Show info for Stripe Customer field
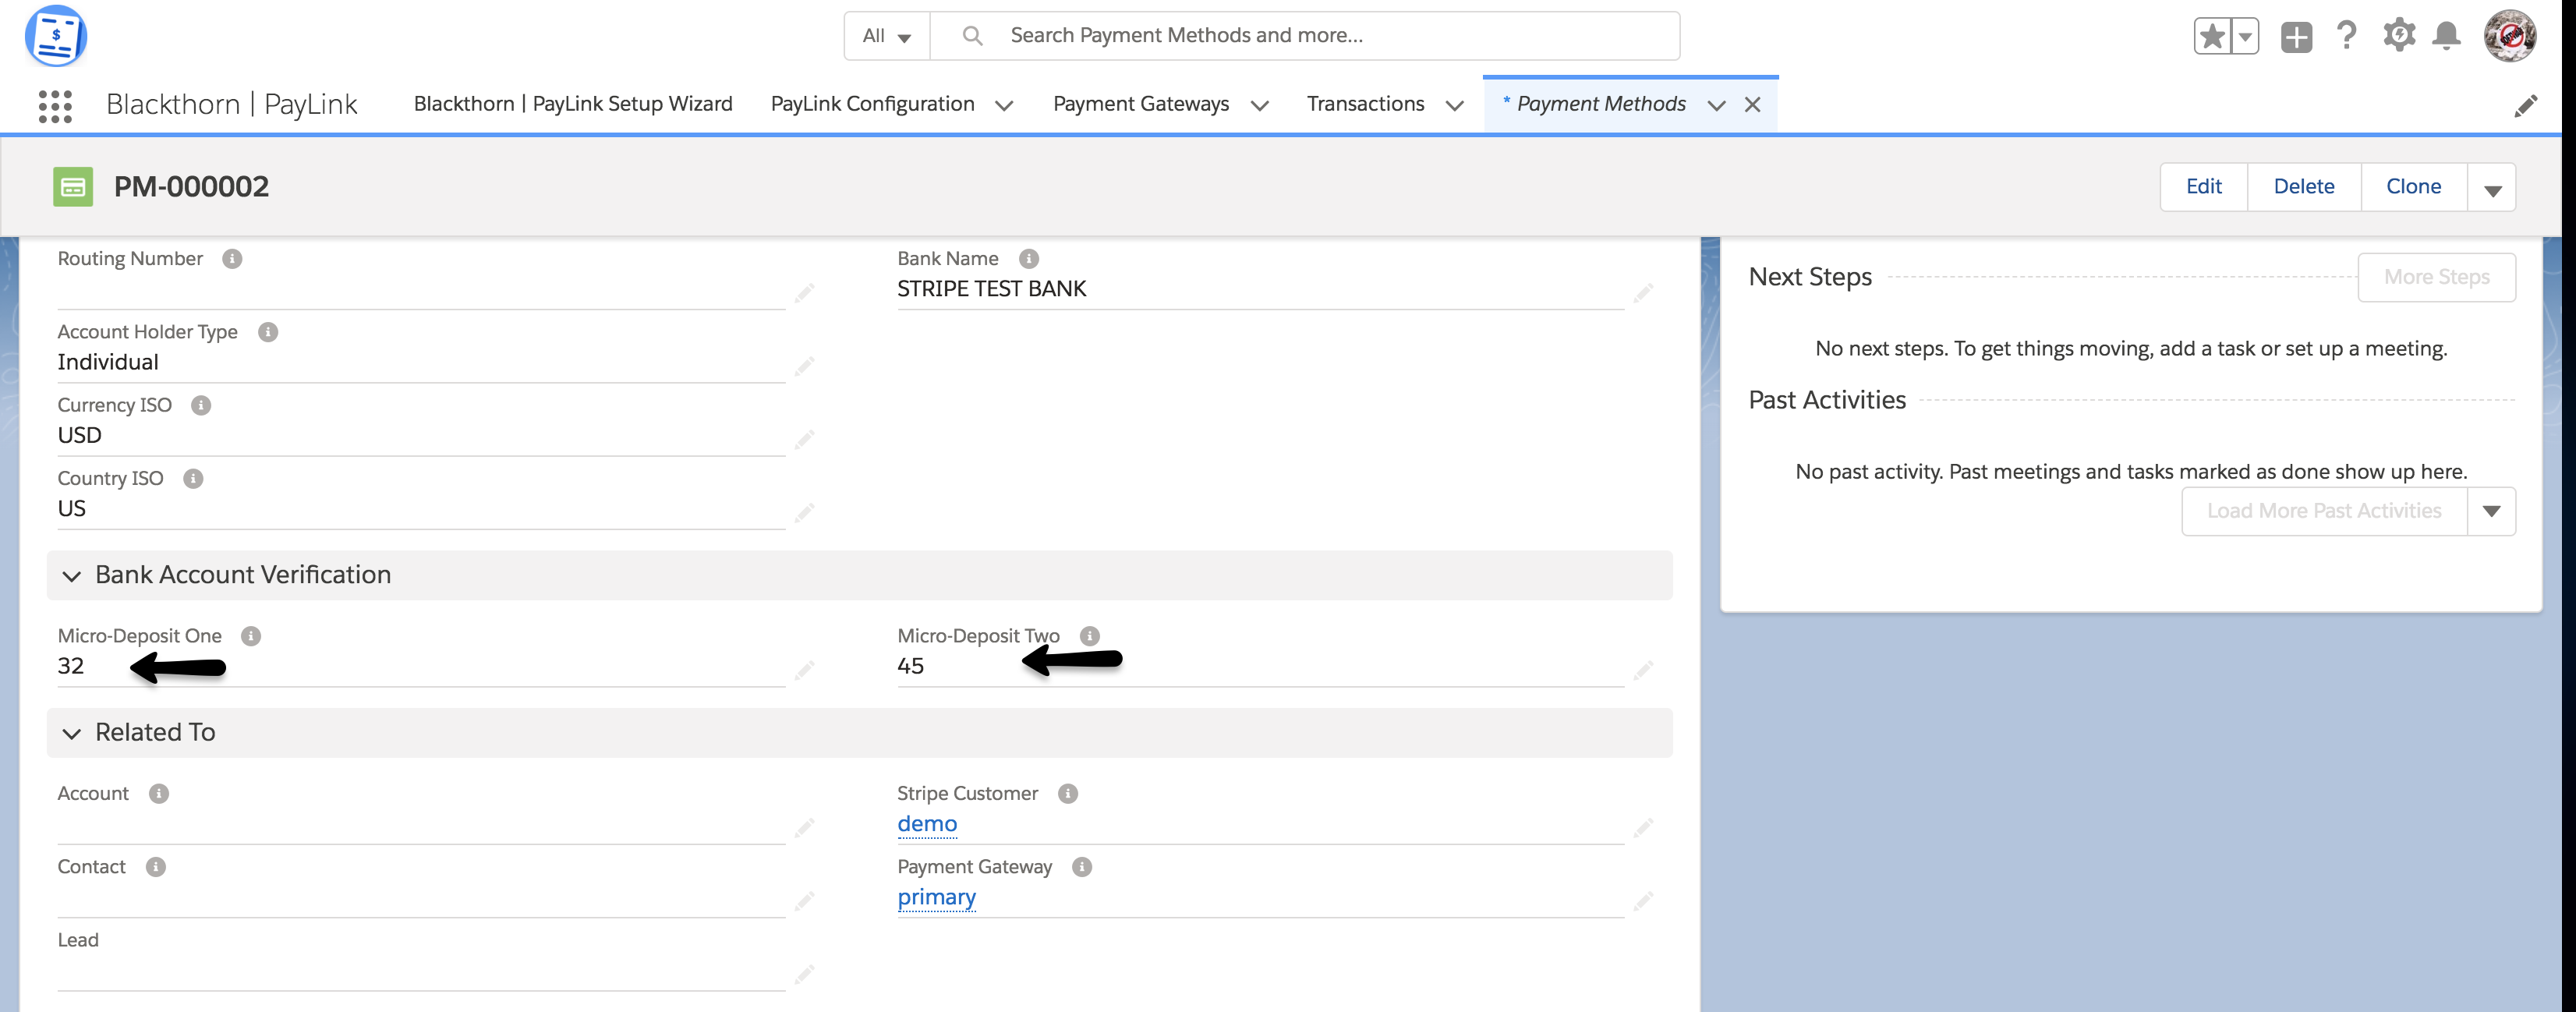The image size is (2576, 1012). (x=1068, y=794)
